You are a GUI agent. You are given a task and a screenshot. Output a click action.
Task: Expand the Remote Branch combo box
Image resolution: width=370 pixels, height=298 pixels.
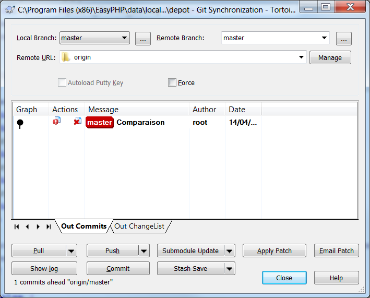coord(325,38)
